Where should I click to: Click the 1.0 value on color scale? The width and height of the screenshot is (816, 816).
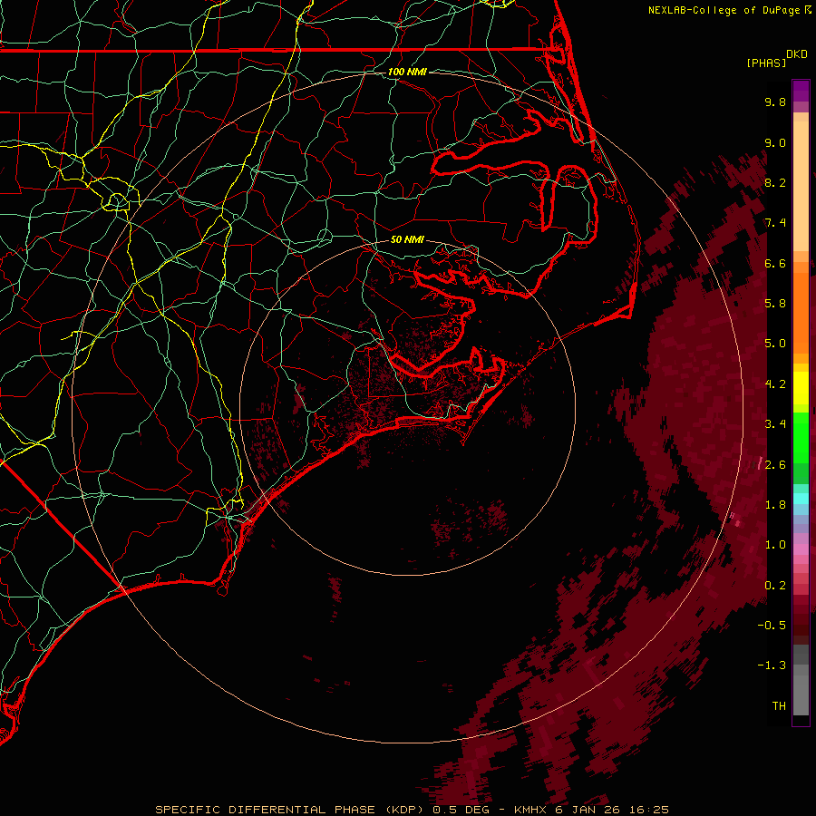(775, 545)
